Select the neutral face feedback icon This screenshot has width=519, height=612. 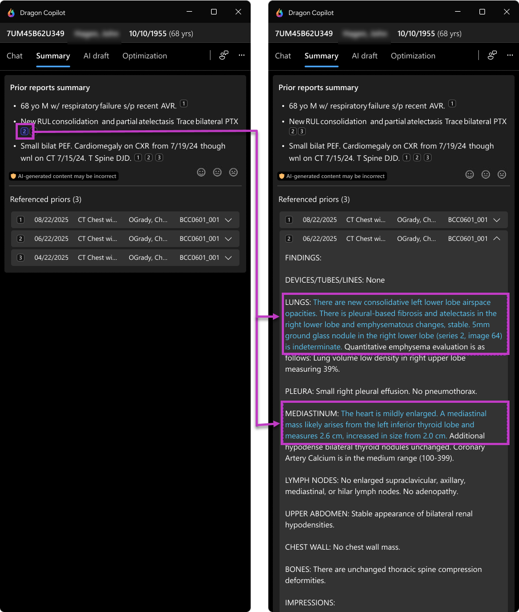tap(217, 172)
